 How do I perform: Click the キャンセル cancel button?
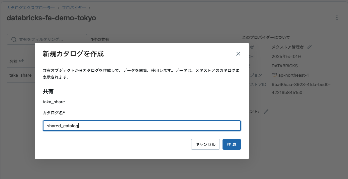tap(205, 144)
